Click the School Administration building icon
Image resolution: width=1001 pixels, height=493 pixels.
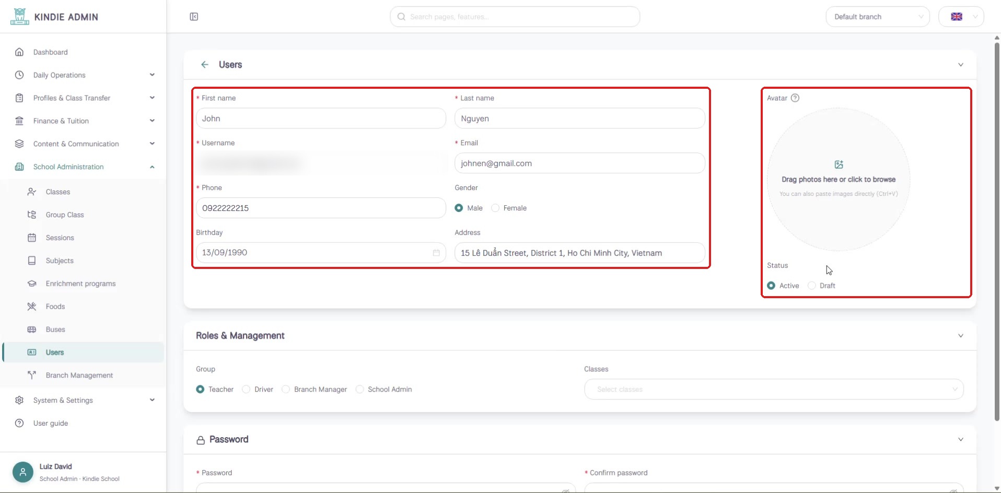(19, 167)
